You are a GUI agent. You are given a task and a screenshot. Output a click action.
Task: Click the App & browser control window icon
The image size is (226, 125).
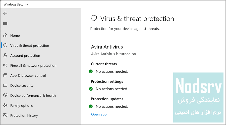[5, 75]
